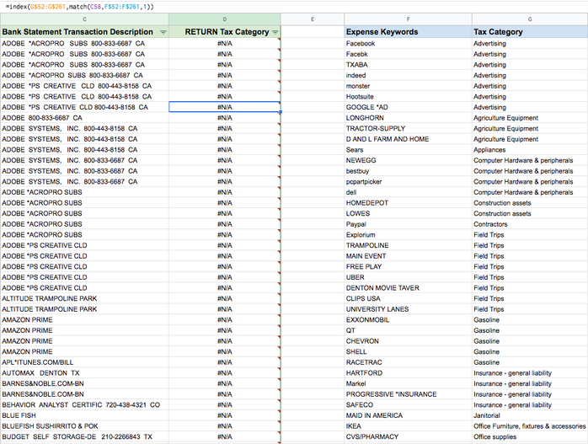The height and width of the screenshot is (444, 588).
Task: Select the Sears keyword cell
Action: (408, 150)
